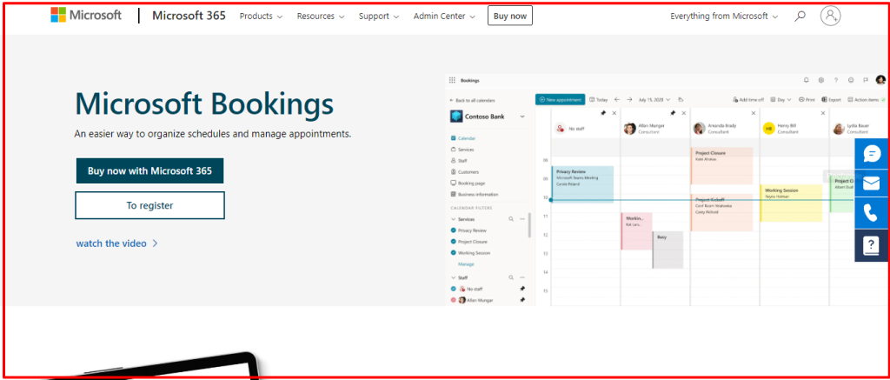This screenshot has width=890, height=380.
Task: Uncheck the Working Session service filter
Action: click(x=453, y=253)
